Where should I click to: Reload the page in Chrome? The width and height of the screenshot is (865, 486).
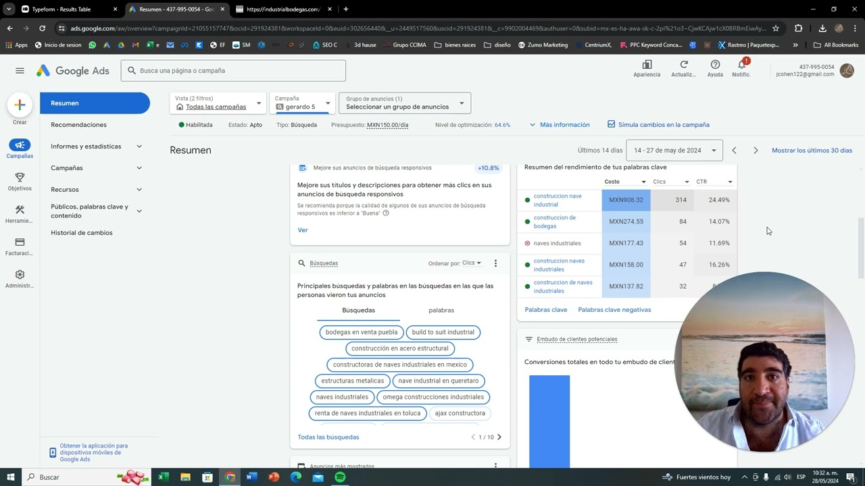42,28
